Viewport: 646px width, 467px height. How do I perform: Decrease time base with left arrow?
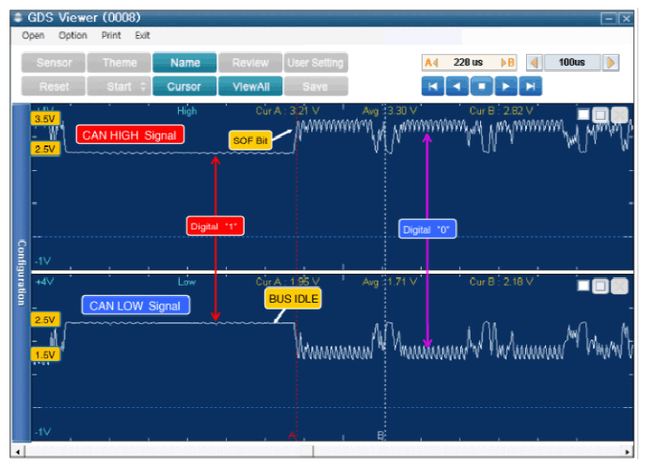point(535,62)
